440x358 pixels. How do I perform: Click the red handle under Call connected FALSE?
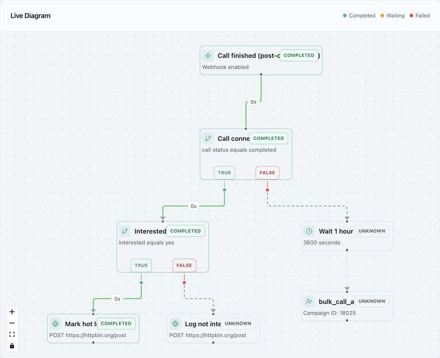click(267, 190)
